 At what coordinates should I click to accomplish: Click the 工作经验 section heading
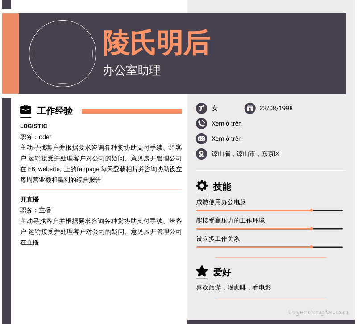(55, 111)
